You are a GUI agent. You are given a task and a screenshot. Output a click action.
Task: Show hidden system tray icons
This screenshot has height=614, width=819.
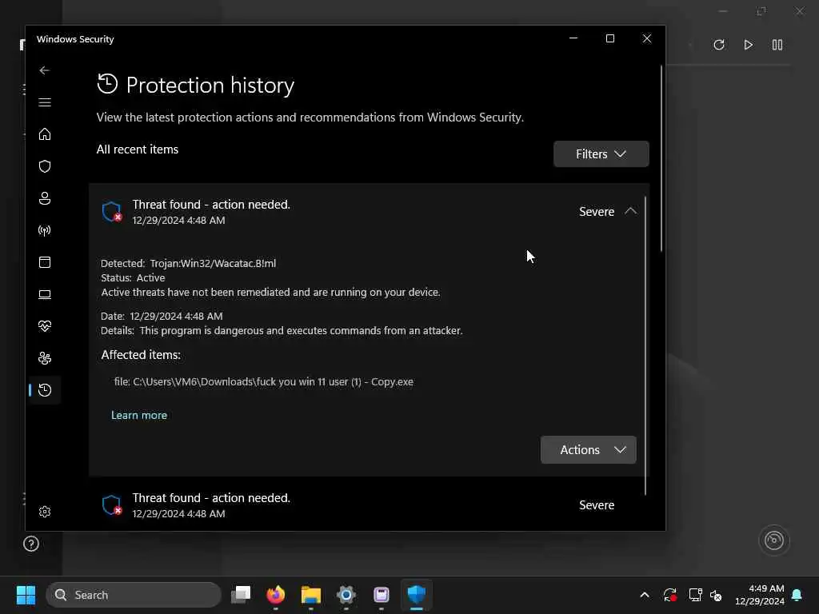(x=645, y=595)
